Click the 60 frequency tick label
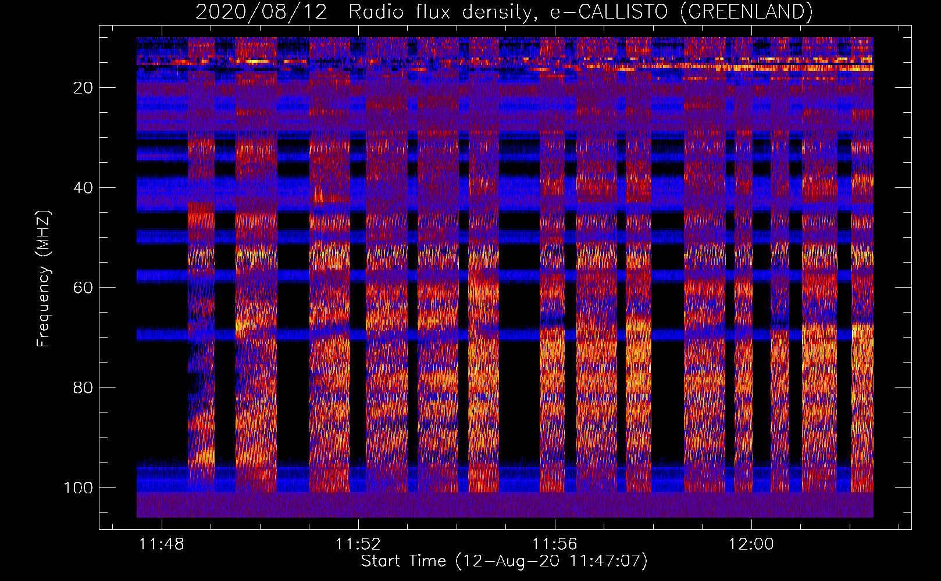Screen dimensions: 941x581 pyautogui.click(x=83, y=288)
